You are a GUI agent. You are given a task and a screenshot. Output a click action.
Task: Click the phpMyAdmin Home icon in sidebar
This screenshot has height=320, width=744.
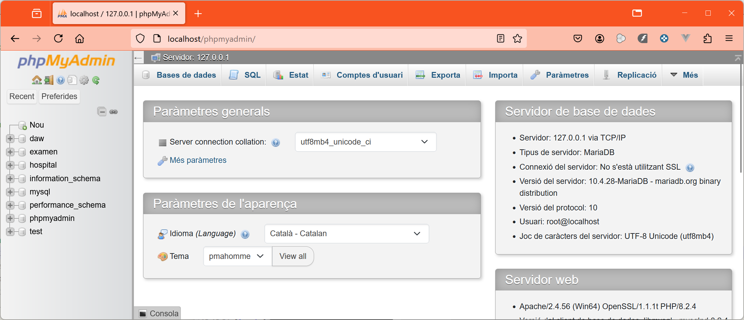pos(36,80)
